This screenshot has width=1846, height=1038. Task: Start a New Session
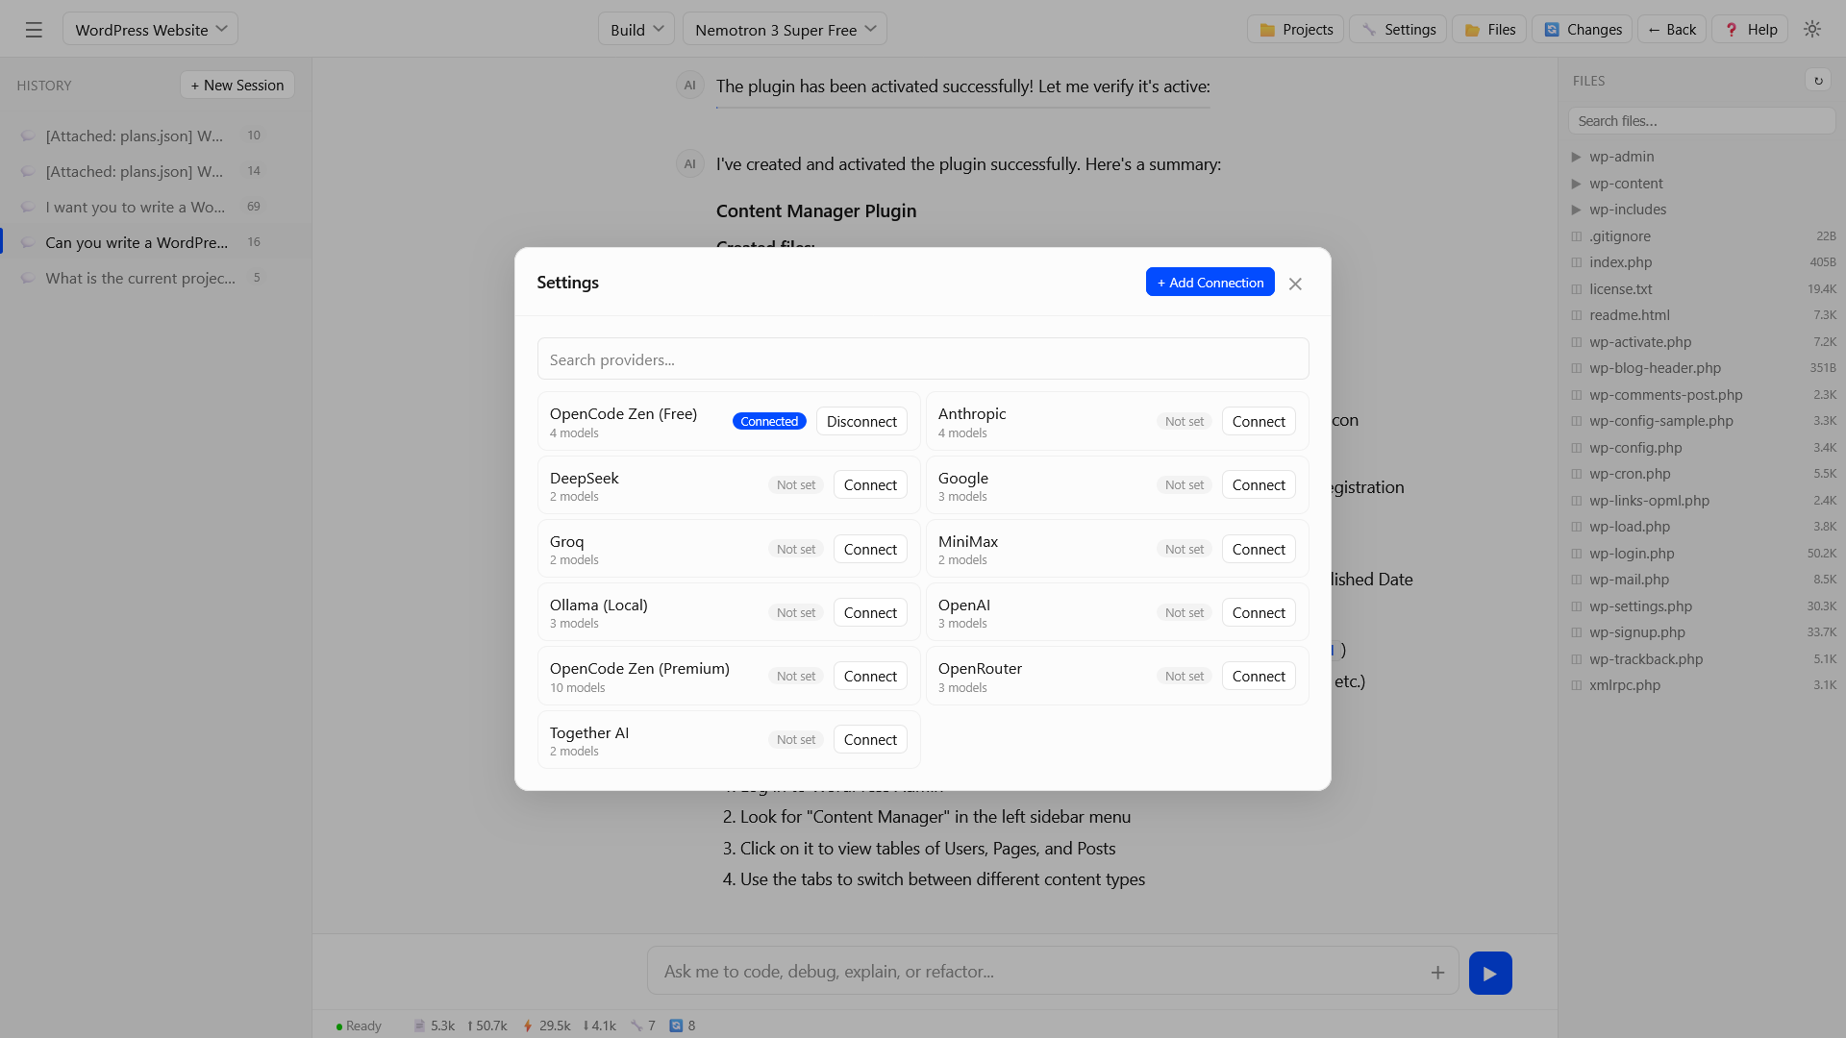tap(237, 85)
